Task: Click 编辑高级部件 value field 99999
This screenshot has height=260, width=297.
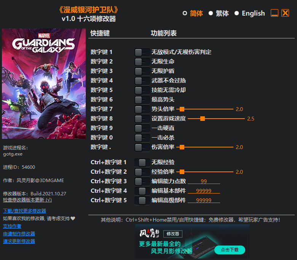Action: (204, 200)
